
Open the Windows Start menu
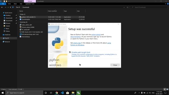[3, 93]
